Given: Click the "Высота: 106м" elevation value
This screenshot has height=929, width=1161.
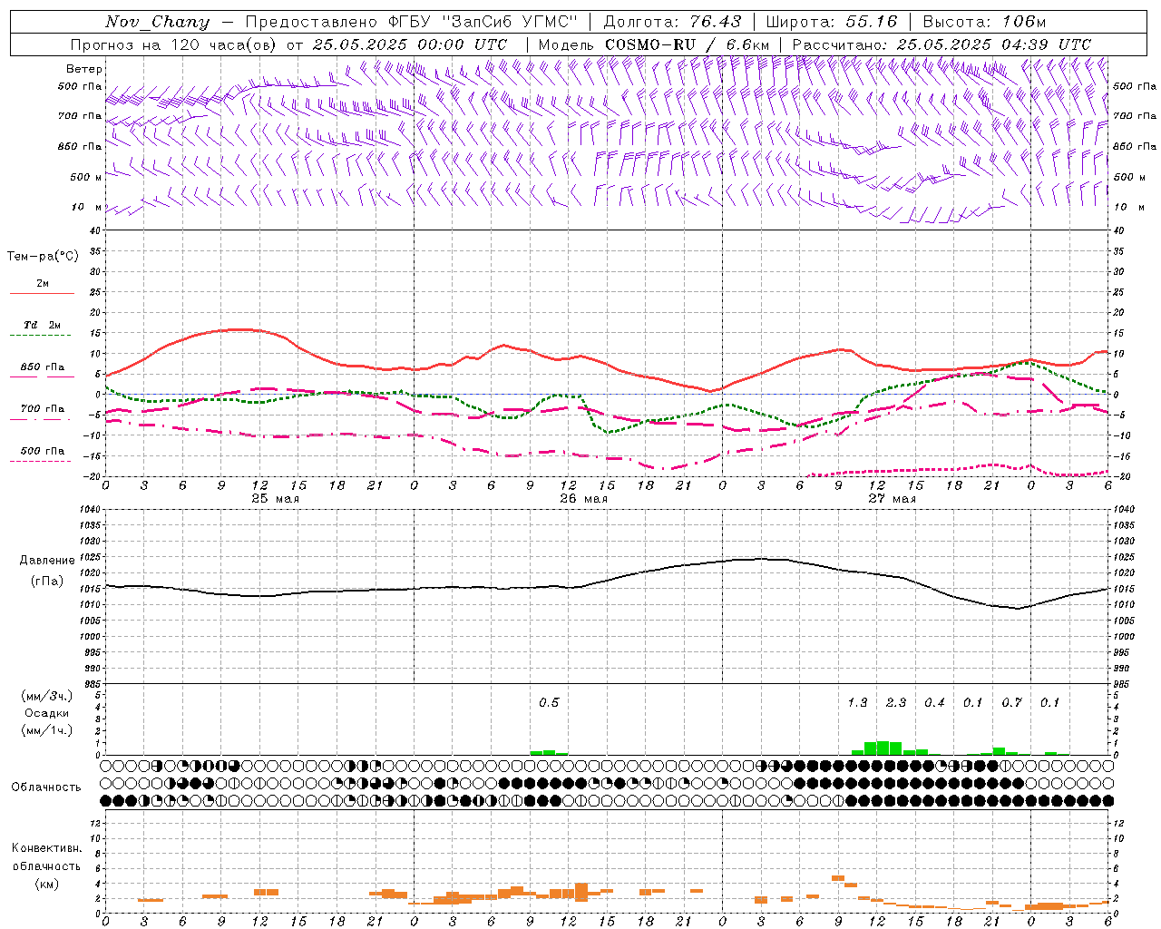Looking at the screenshot, I should tap(984, 22).
